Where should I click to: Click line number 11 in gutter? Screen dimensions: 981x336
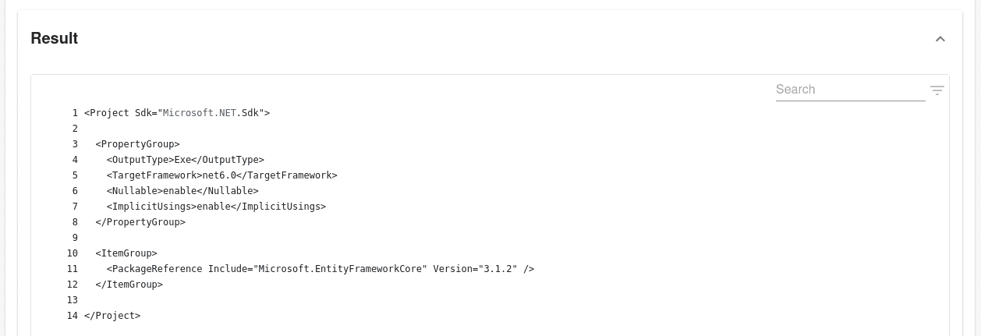[x=73, y=269]
